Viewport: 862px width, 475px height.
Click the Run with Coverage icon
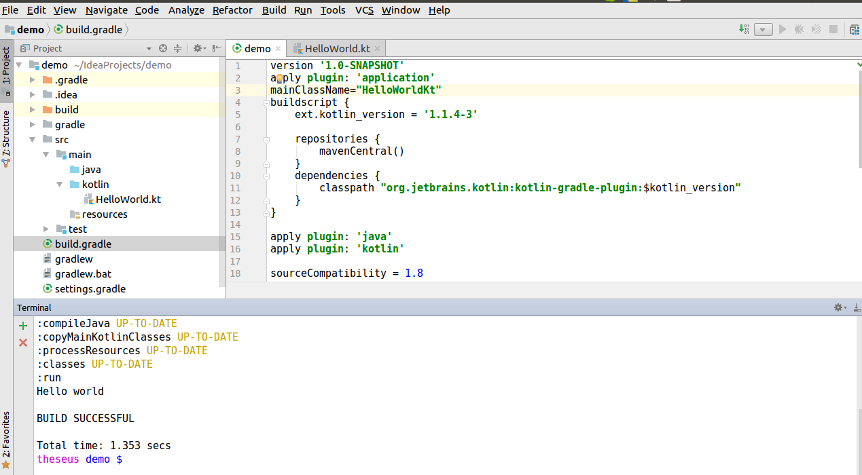point(816,29)
